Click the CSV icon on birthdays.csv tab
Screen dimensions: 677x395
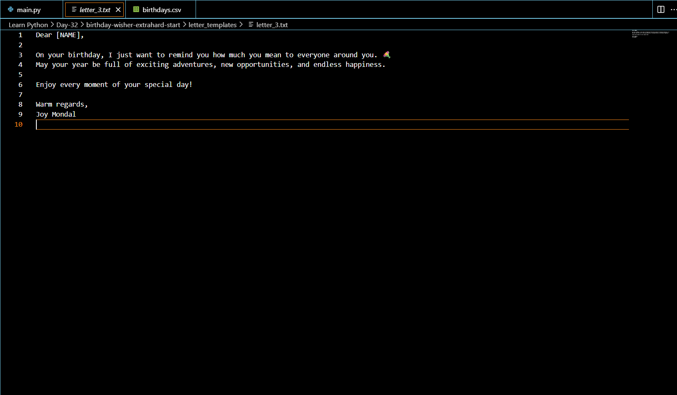coord(136,10)
